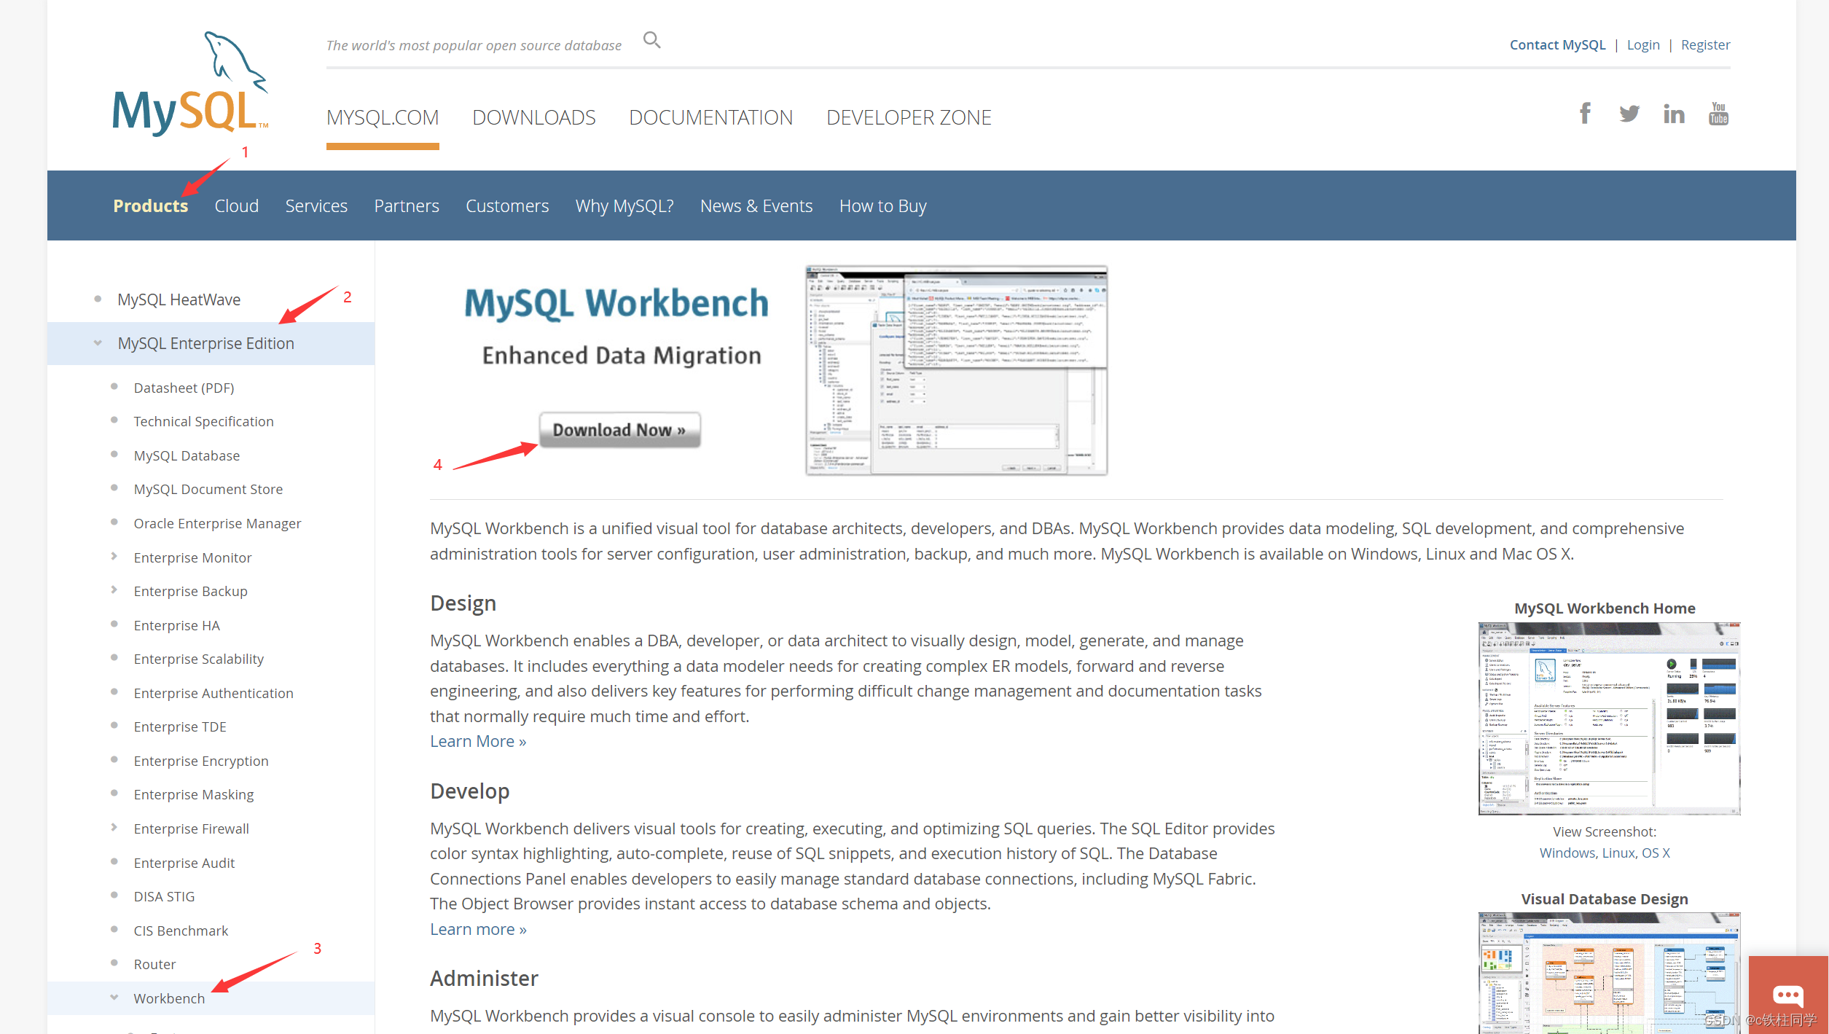Open MySQL Database sidebar item

tap(187, 455)
